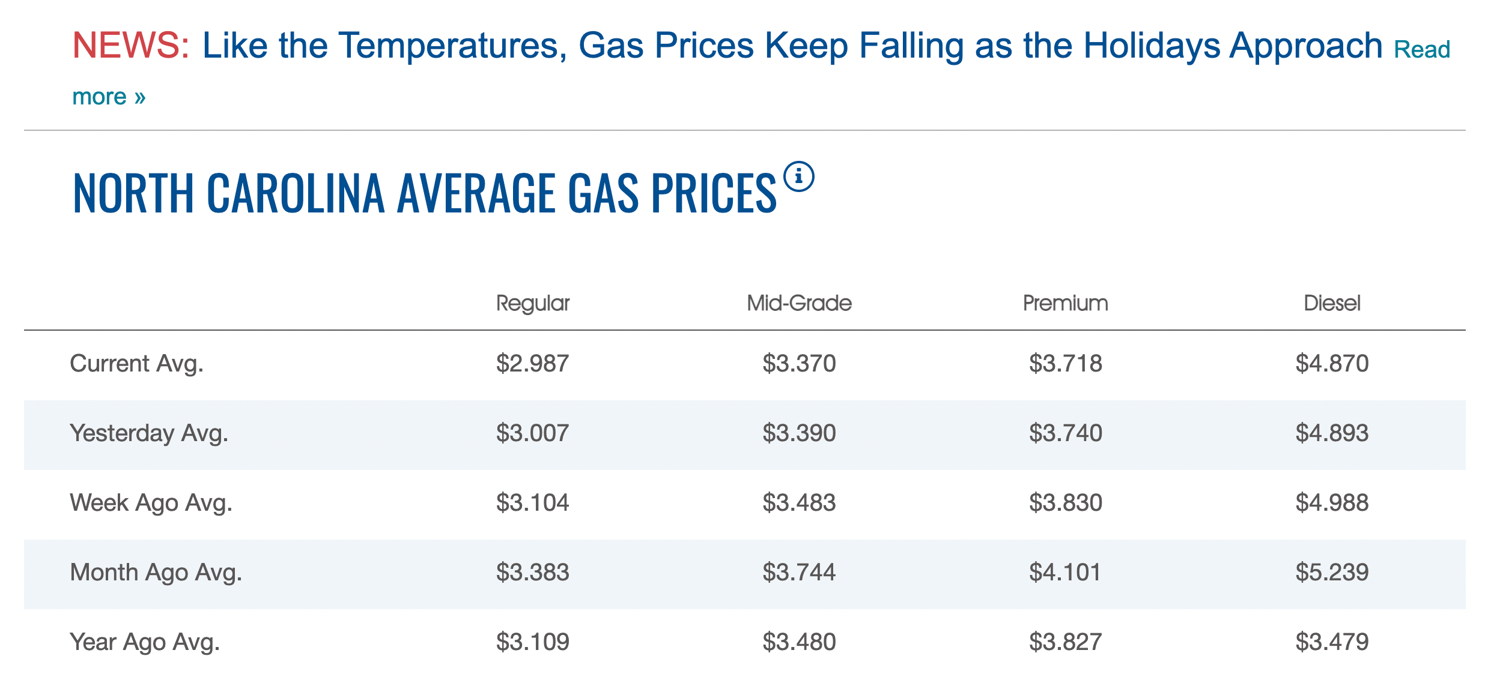Click the Mid-Grade column header
Viewport: 1503px width, 683px height.
[798, 303]
